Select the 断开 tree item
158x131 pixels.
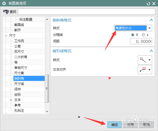pos(17,30)
